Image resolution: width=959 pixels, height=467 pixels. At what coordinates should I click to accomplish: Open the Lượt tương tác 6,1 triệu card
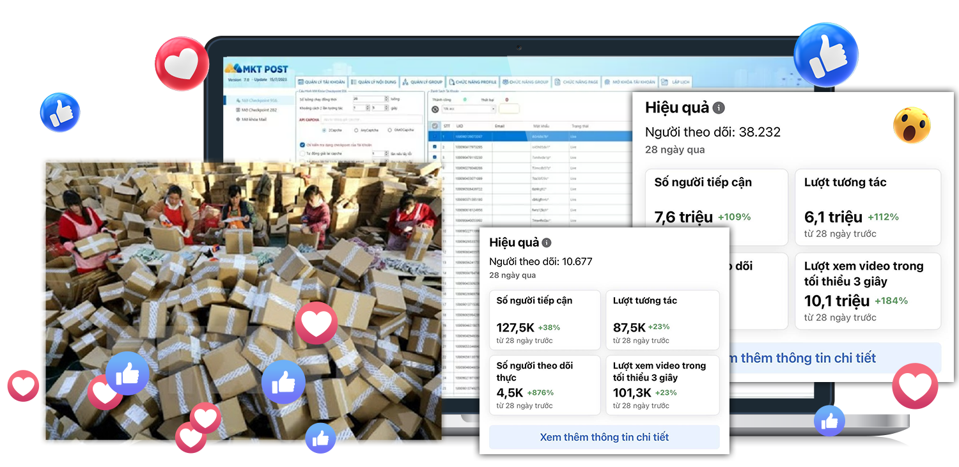click(x=868, y=208)
